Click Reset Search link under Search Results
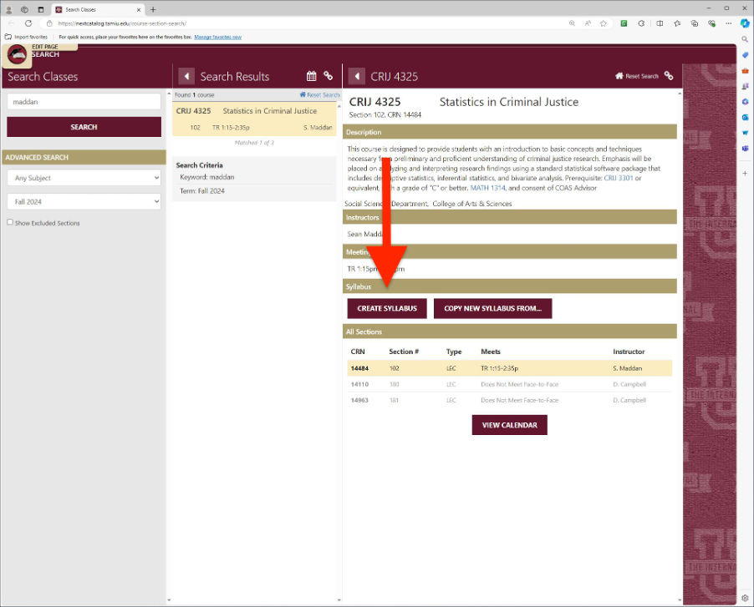 coord(319,94)
